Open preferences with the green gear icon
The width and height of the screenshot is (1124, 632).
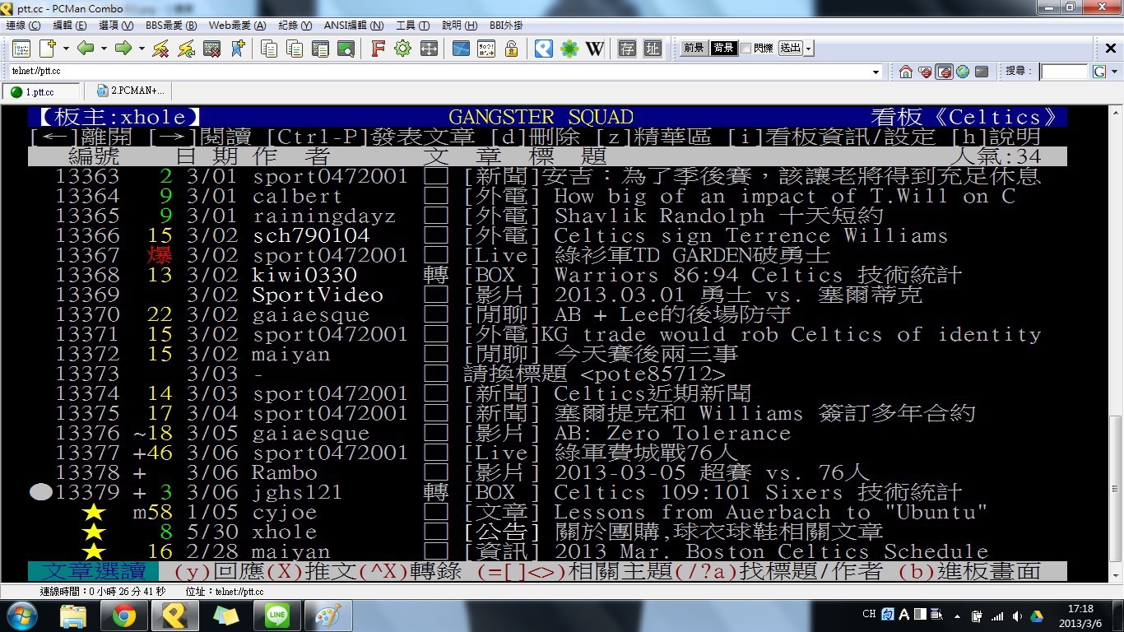tap(402, 49)
